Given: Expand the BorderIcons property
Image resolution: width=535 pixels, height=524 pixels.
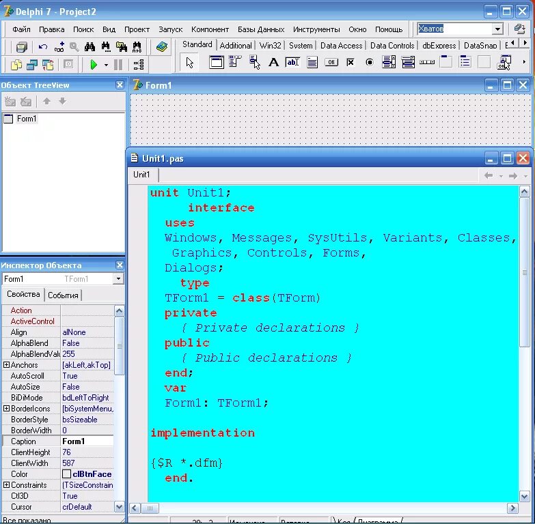Looking at the screenshot, I should [x=6, y=408].
